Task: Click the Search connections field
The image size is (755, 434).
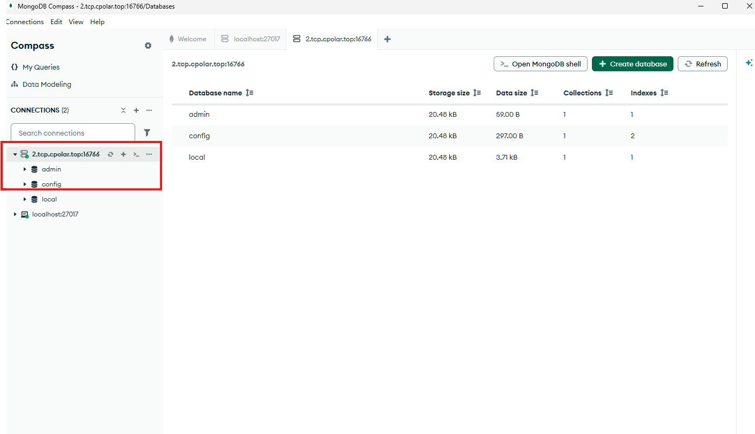Action: click(73, 133)
